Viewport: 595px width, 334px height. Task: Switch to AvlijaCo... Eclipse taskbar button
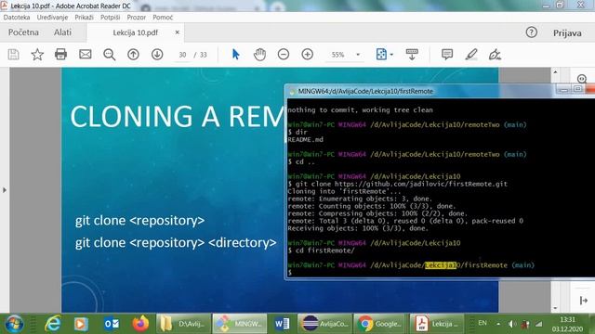pos(324,324)
